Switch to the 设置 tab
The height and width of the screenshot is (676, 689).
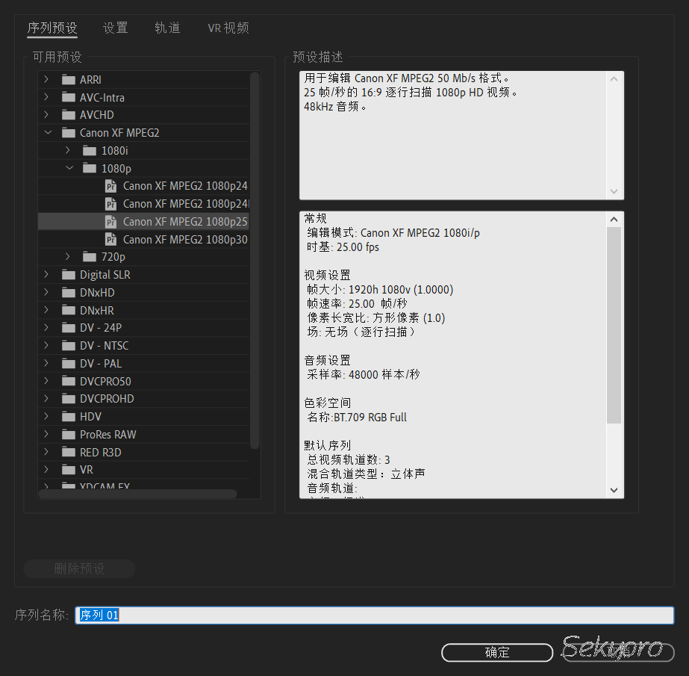pyautogui.click(x=115, y=27)
